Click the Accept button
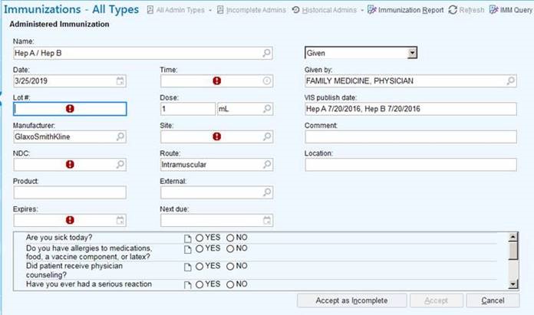This screenshot has height=315, width=534. pyautogui.click(x=437, y=300)
